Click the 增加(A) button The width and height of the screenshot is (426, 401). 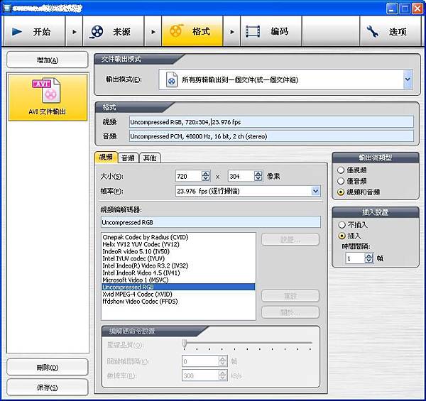pos(48,60)
